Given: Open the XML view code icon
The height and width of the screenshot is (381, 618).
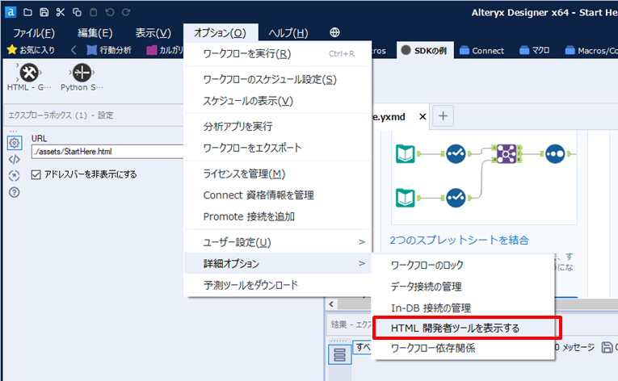Looking at the screenshot, I should click(15, 160).
